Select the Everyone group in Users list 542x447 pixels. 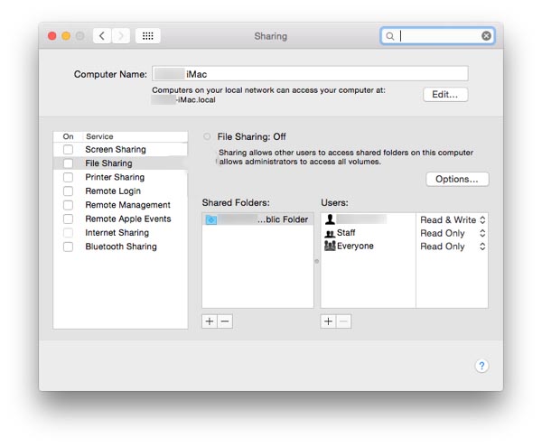click(x=355, y=247)
